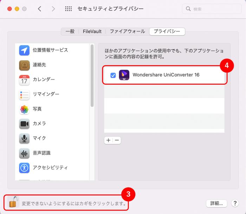This screenshot has width=246, height=214.
Task: Click the privacy category list scrollbar
Action: click(92, 76)
